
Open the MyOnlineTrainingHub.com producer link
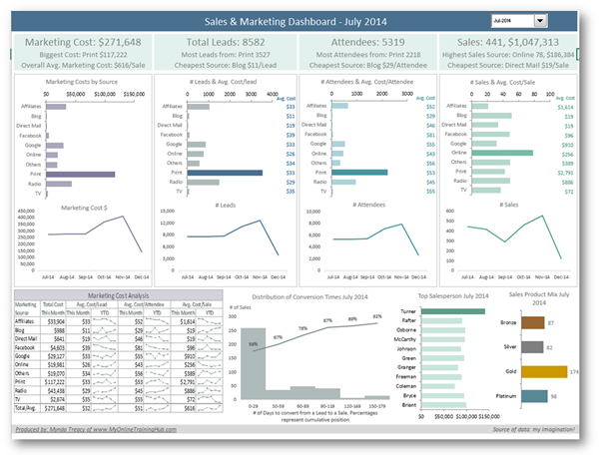(96, 429)
